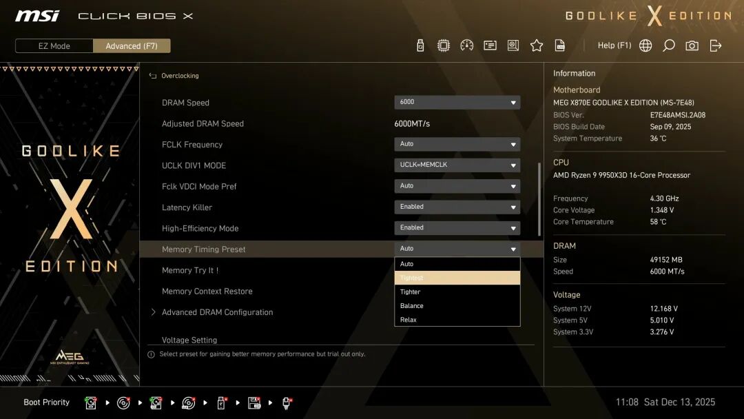Open the M-Flash USB BIOS update icon
This screenshot has width=744, height=419.
point(420,45)
